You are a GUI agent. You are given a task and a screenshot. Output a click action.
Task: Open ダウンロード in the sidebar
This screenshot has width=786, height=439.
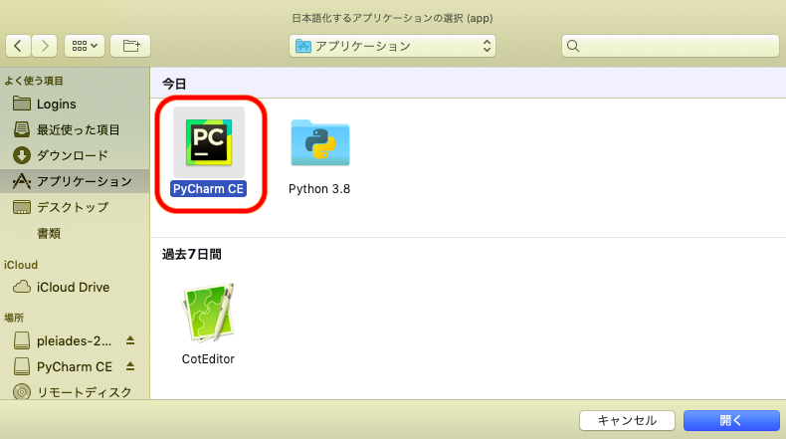(x=75, y=155)
